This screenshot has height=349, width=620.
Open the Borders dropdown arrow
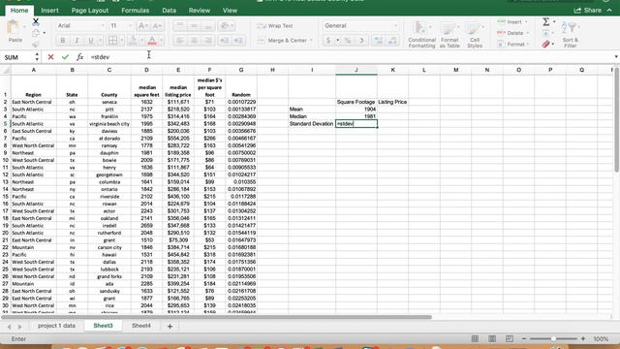click(121, 41)
